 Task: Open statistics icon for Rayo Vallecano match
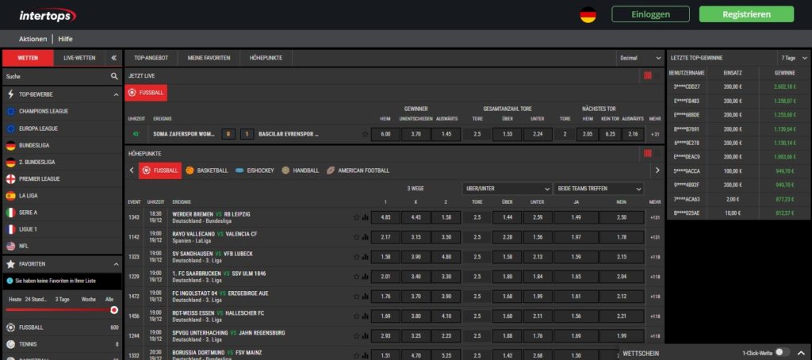[x=366, y=236]
